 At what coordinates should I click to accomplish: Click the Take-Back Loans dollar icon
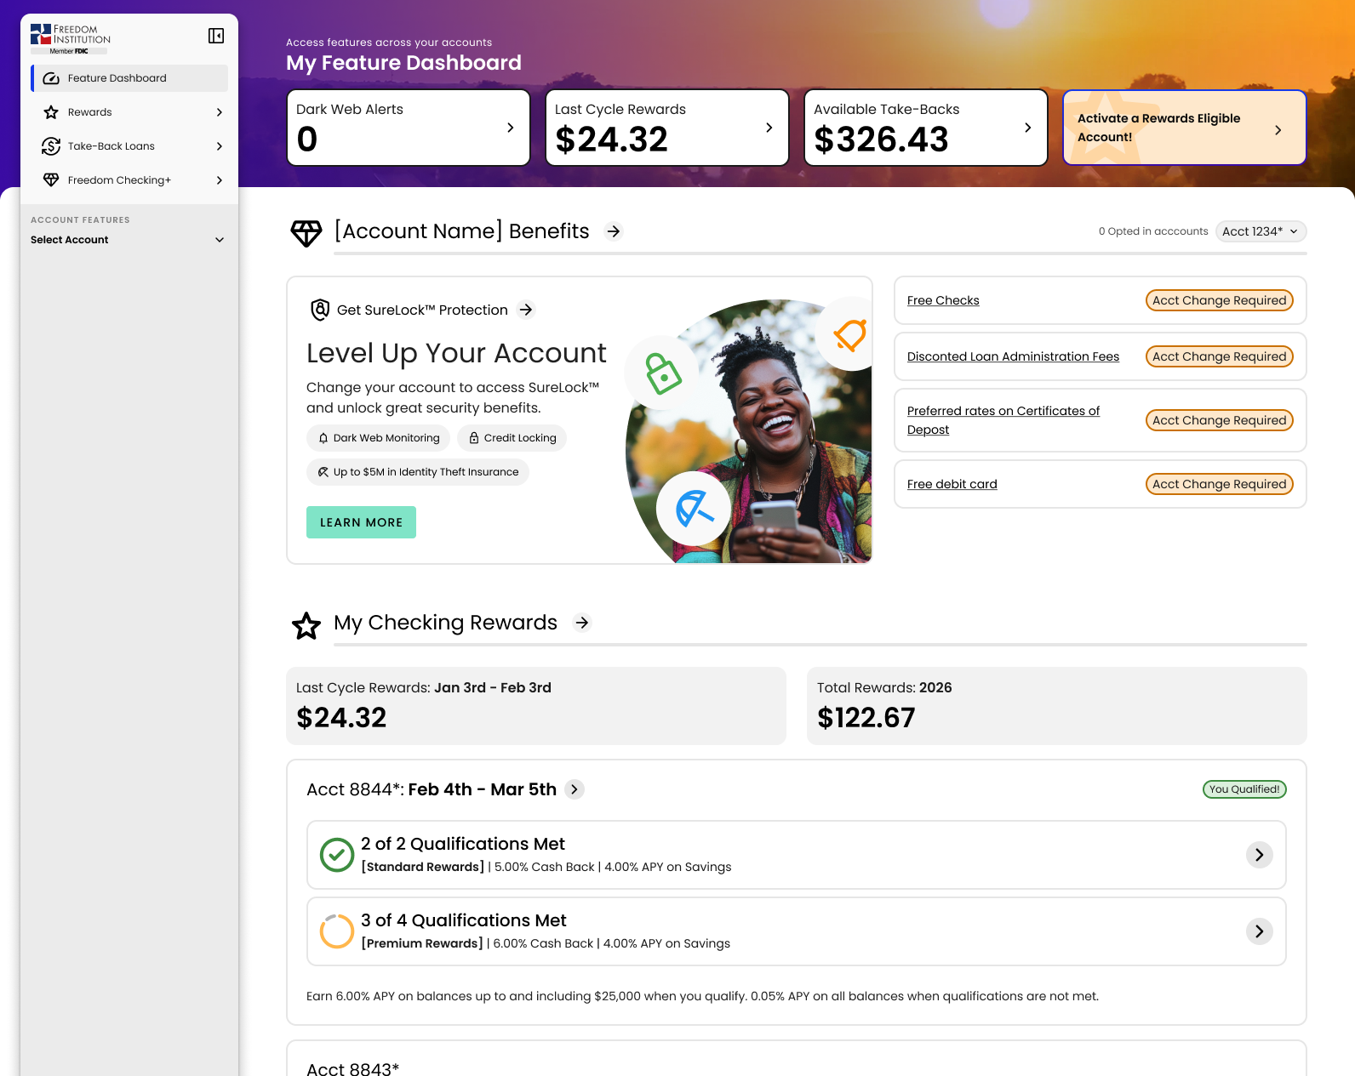click(51, 146)
